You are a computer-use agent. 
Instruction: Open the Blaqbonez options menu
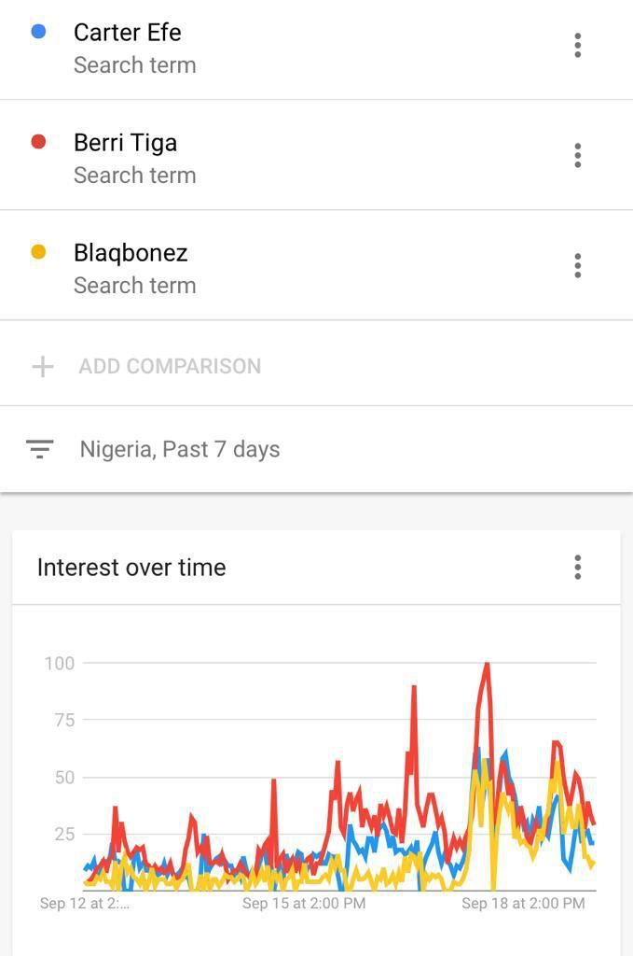point(577,266)
